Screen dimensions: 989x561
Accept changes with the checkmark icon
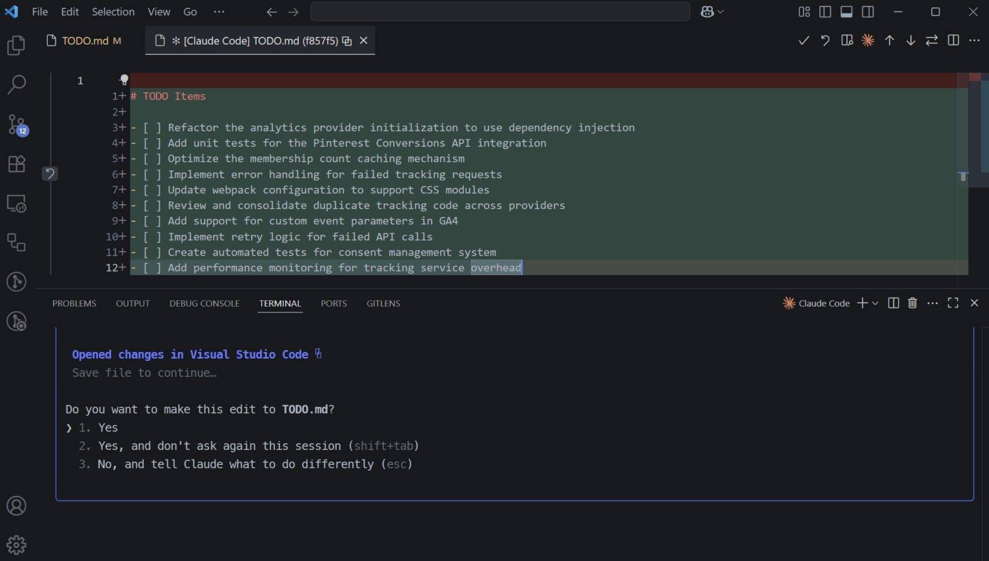click(804, 40)
